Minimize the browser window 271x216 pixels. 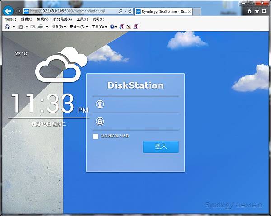click(x=243, y=3)
